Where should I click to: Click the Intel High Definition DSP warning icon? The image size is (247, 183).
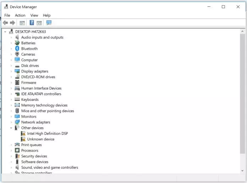coord(23,134)
